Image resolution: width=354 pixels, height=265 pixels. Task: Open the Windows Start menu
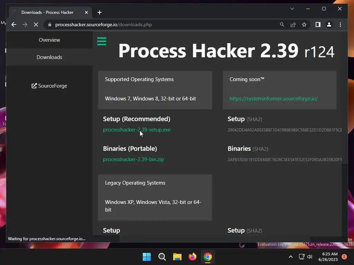coord(147,257)
